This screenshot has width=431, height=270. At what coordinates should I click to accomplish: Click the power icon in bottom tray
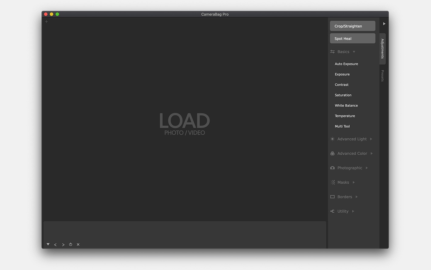click(71, 245)
